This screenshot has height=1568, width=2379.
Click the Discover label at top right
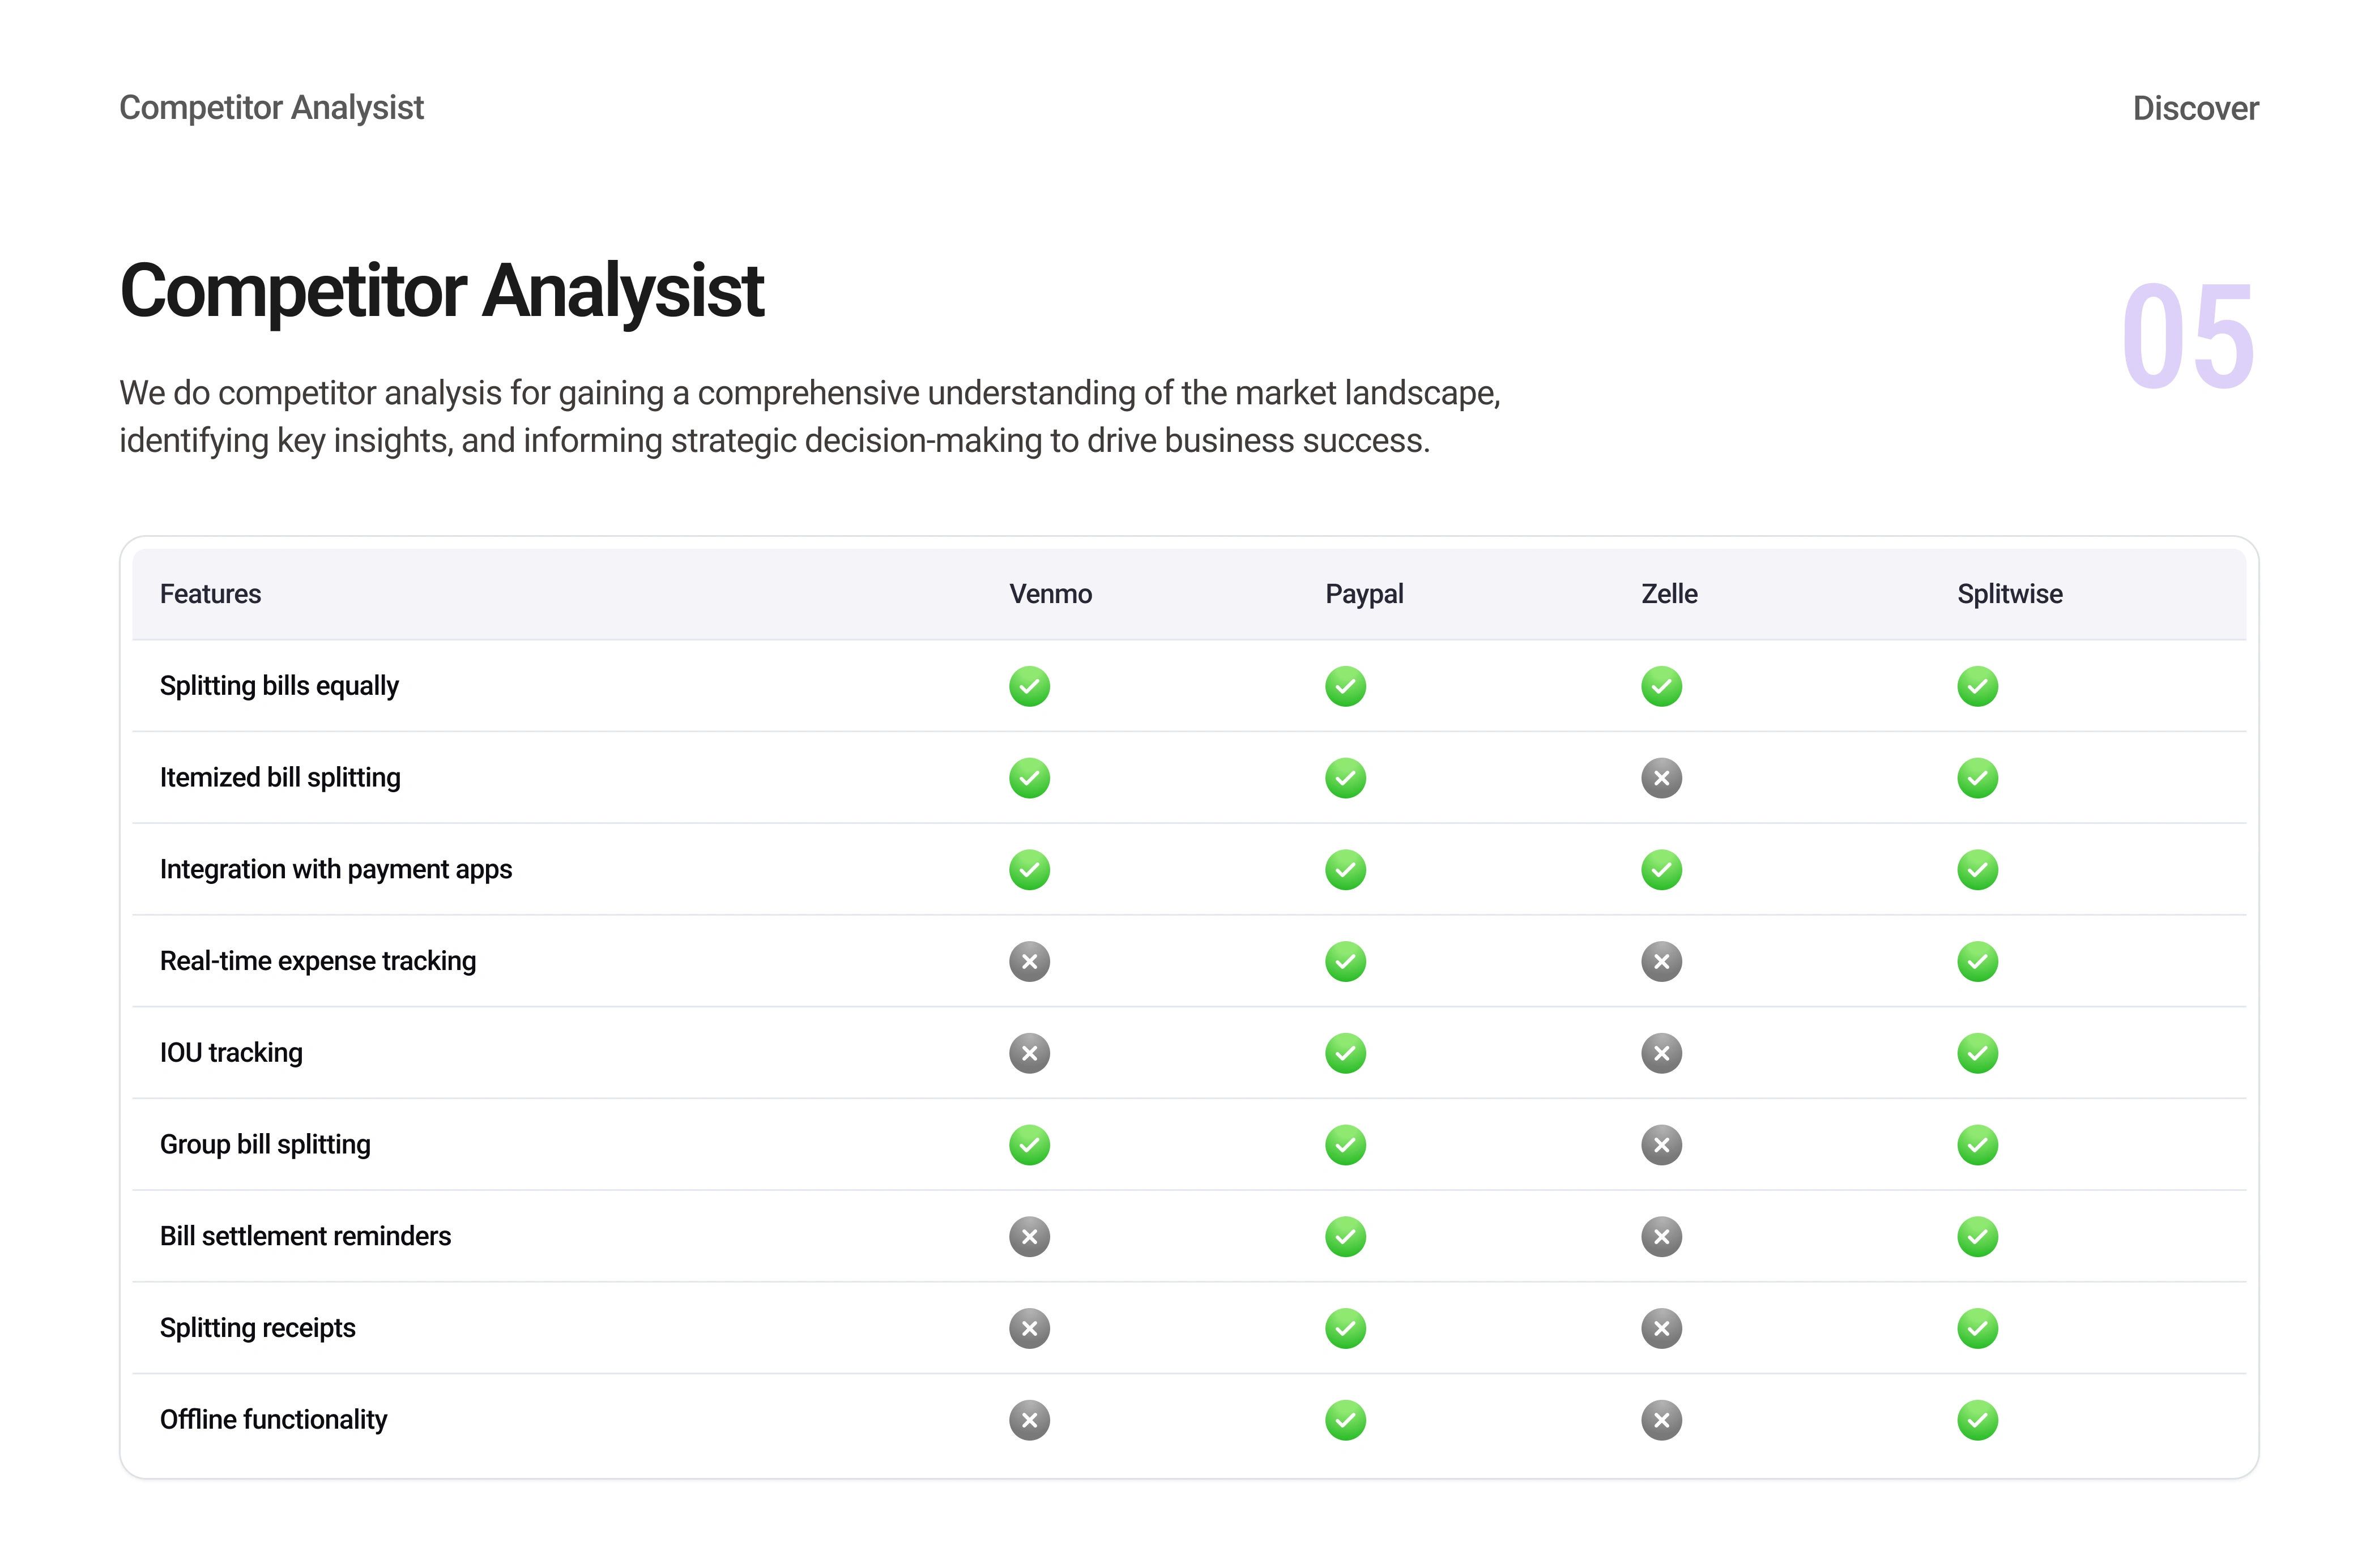point(2195,108)
